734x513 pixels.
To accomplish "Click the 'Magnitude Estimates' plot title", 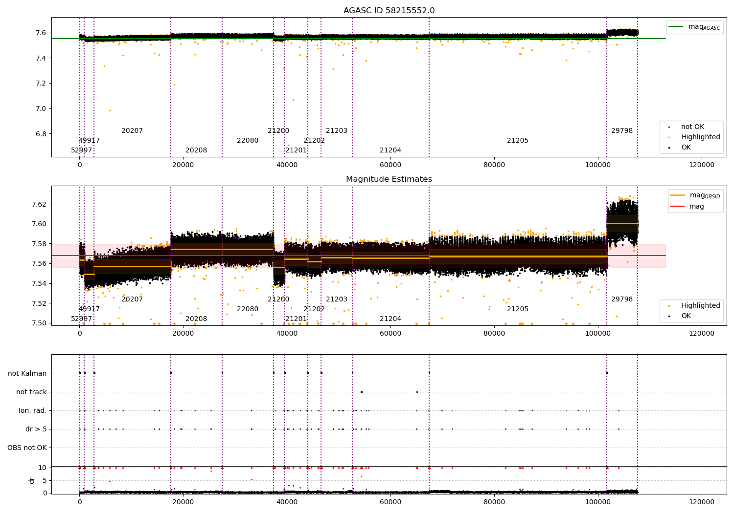I will coord(389,179).
